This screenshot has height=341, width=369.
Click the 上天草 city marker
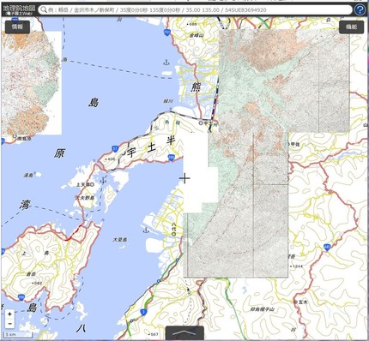(x=92, y=185)
